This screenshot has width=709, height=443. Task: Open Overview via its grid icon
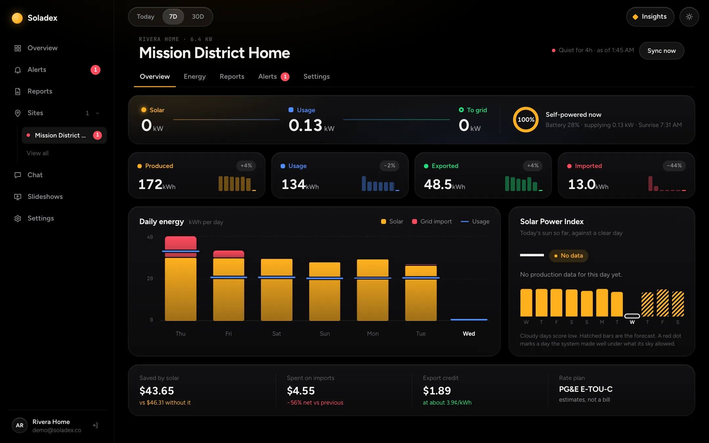tap(18, 48)
